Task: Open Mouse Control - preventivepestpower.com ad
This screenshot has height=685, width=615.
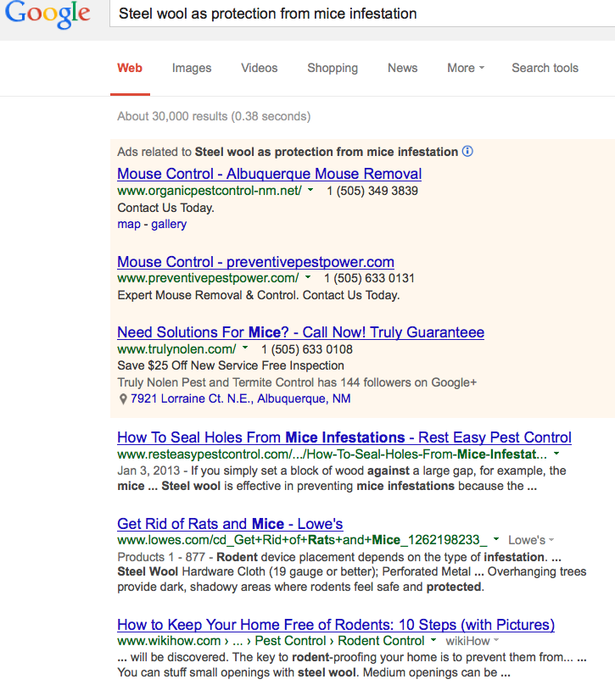Action: click(255, 262)
